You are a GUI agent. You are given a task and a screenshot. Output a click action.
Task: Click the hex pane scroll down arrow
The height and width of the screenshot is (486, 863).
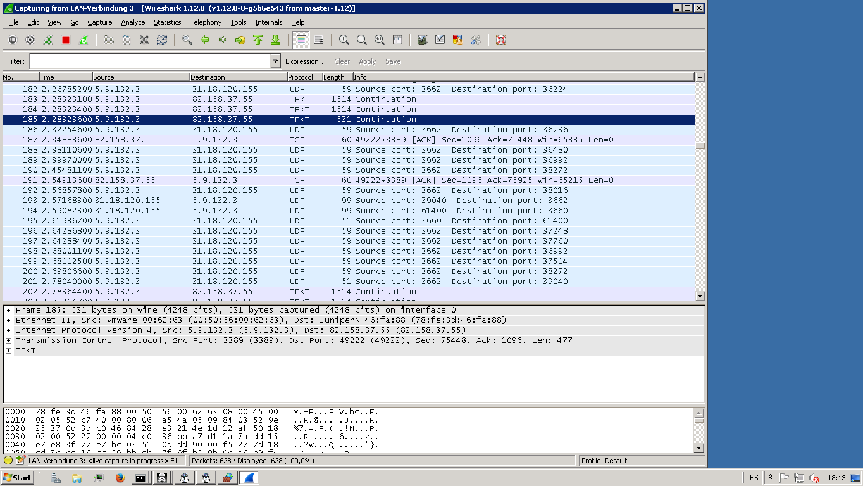699,448
